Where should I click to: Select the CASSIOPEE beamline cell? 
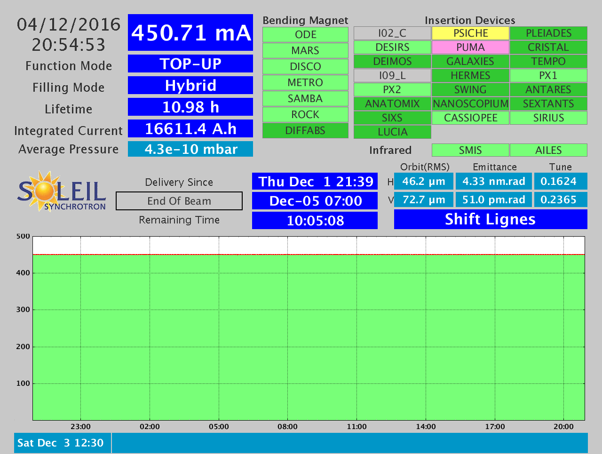pyautogui.click(x=470, y=118)
